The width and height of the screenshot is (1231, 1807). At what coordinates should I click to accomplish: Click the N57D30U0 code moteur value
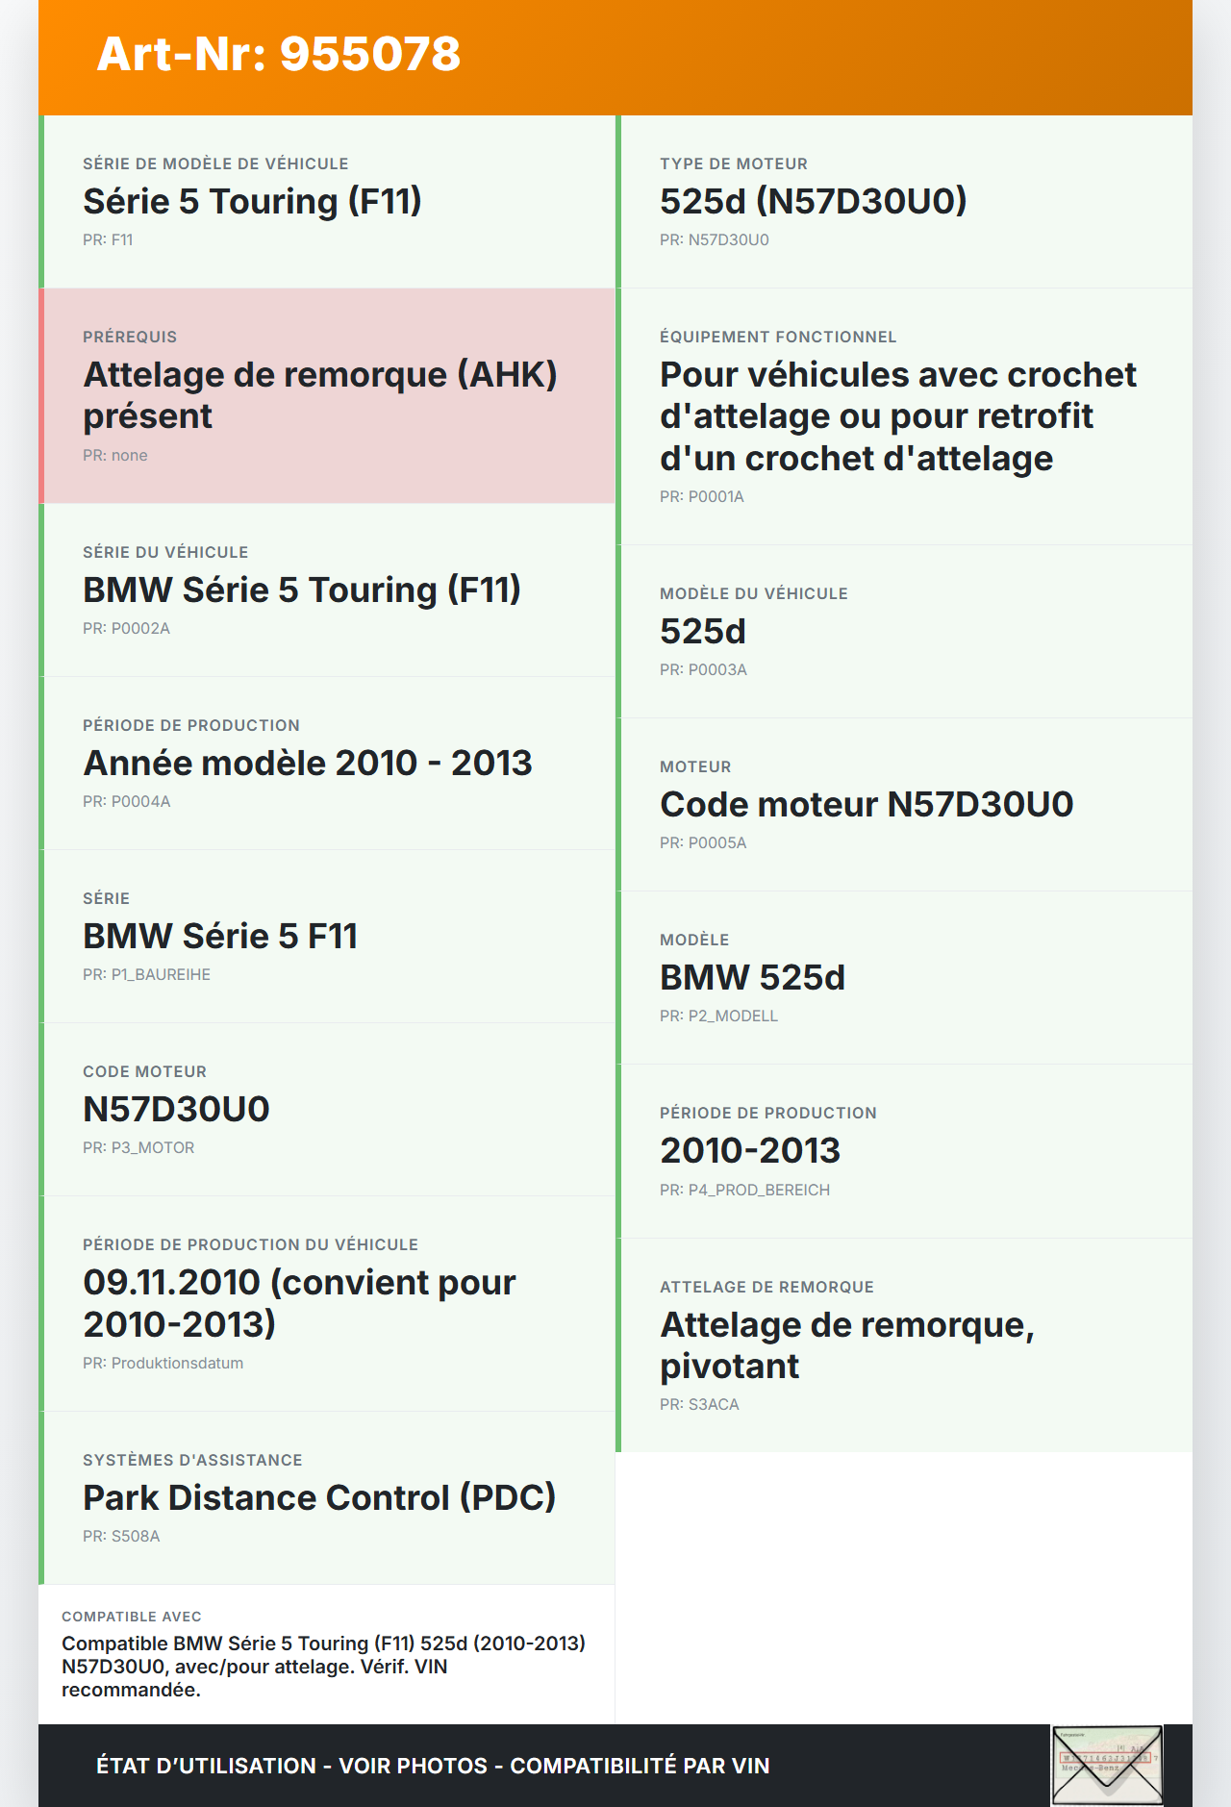click(176, 1109)
